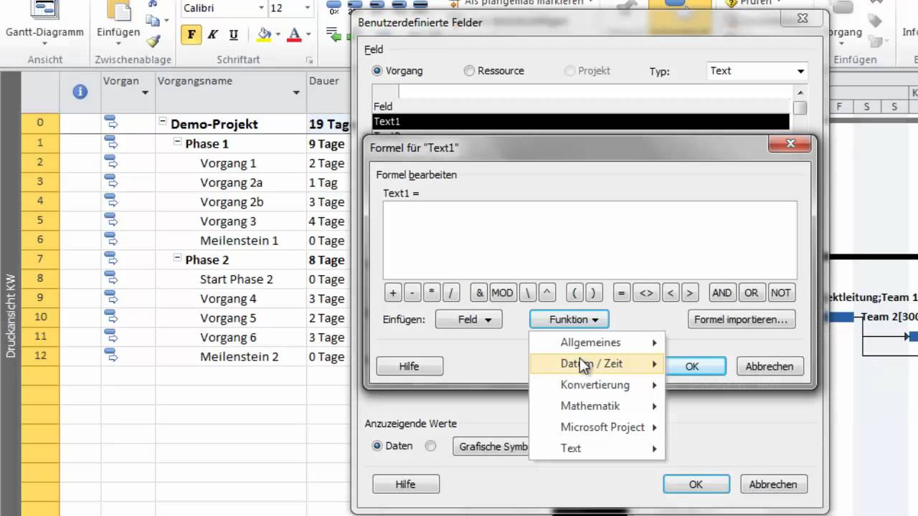Select row number 7 header
The width and height of the screenshot is (918, 516).
coord(40,259)
